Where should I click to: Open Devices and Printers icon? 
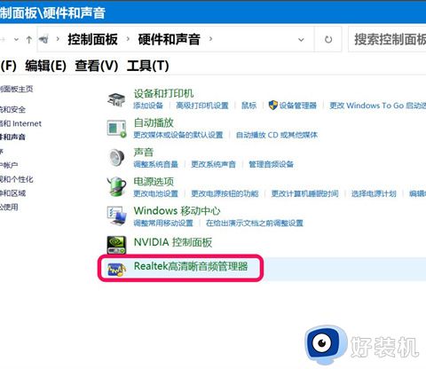click(116, 99)
